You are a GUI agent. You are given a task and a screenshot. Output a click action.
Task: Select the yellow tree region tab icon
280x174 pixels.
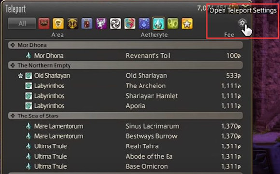click(58, 24)
